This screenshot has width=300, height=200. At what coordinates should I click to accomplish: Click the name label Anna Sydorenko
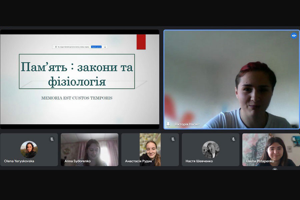click(x=77, y=161)
